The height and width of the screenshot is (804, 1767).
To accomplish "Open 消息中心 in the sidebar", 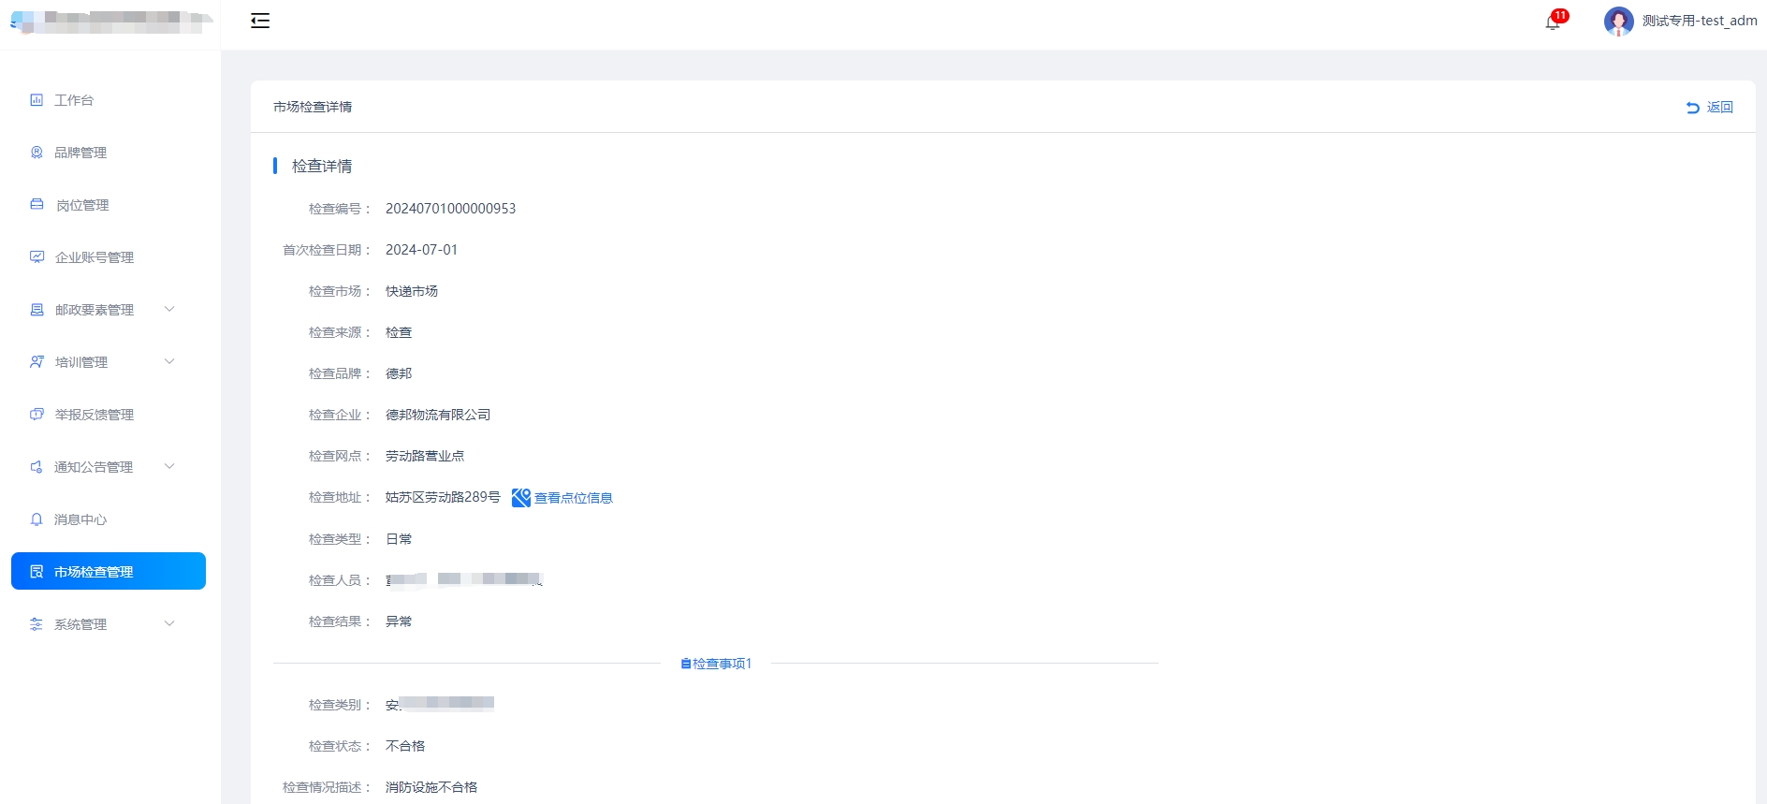I will click(x=109, y=519).
